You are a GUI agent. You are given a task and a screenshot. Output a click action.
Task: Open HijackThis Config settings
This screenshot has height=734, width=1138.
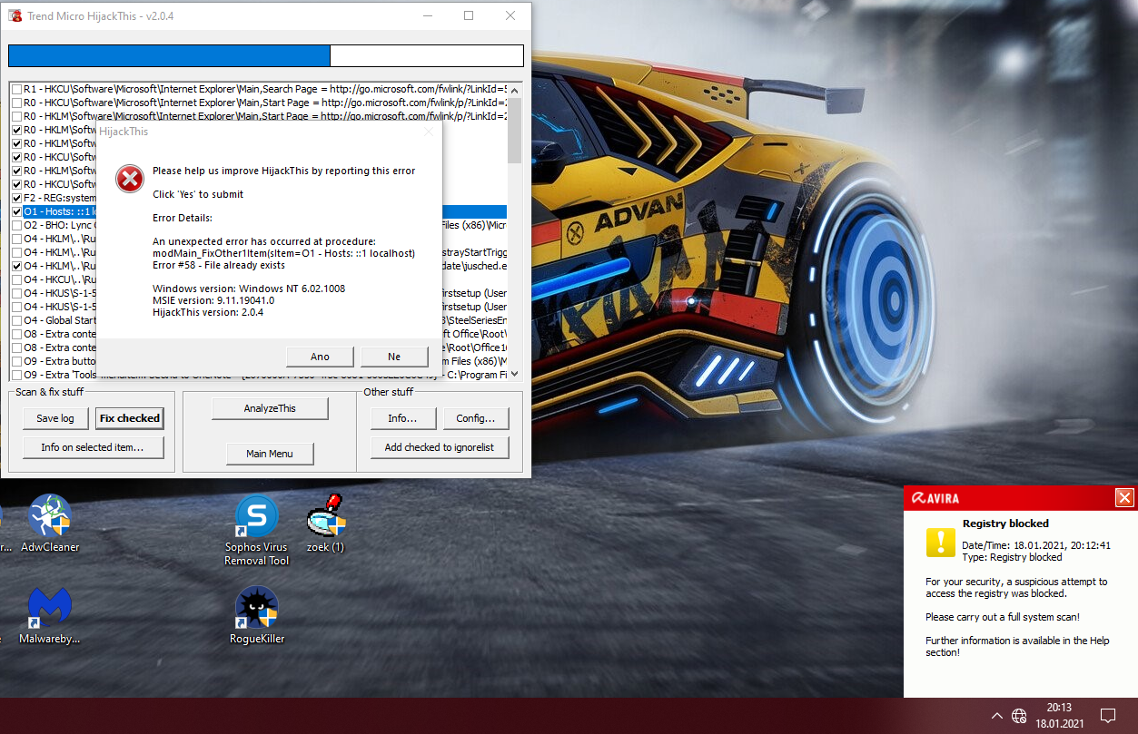(476, 418)
